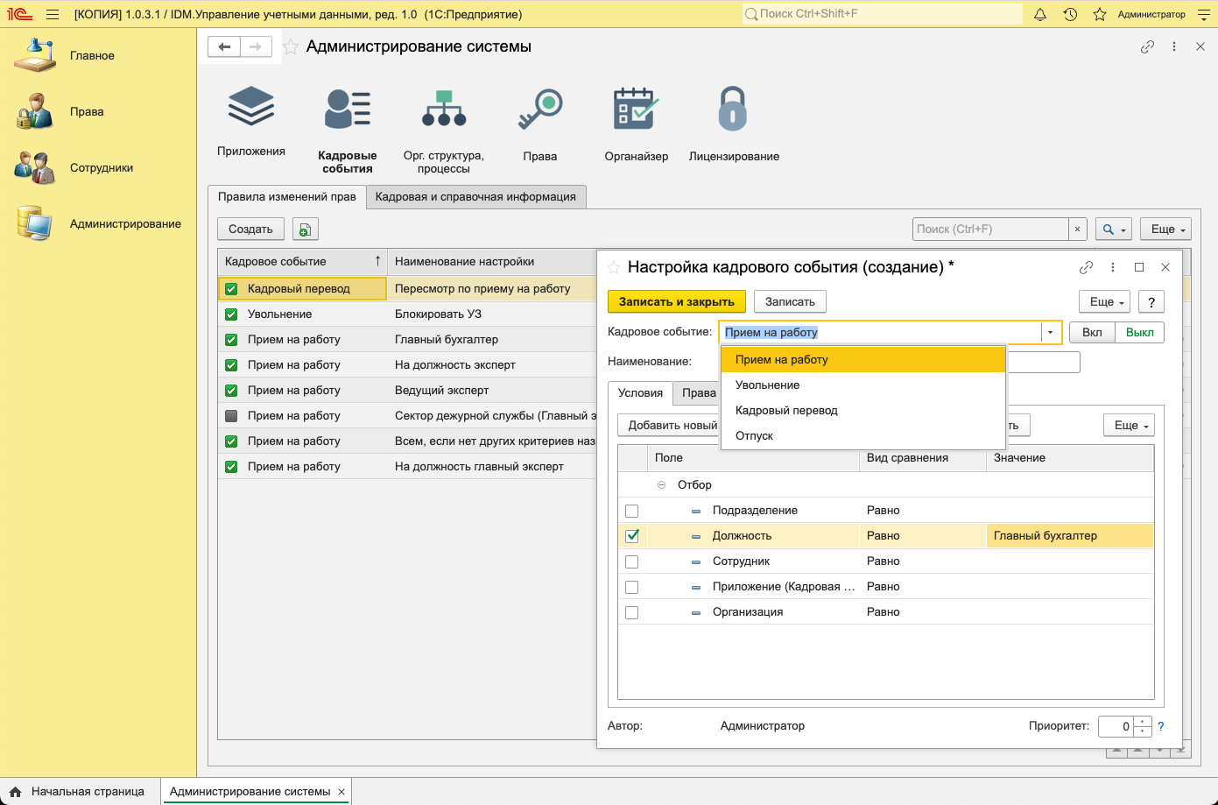Click the Приоритет help link
Viewport: 1218px width, 805px height.
click(x=1161, y=726)
